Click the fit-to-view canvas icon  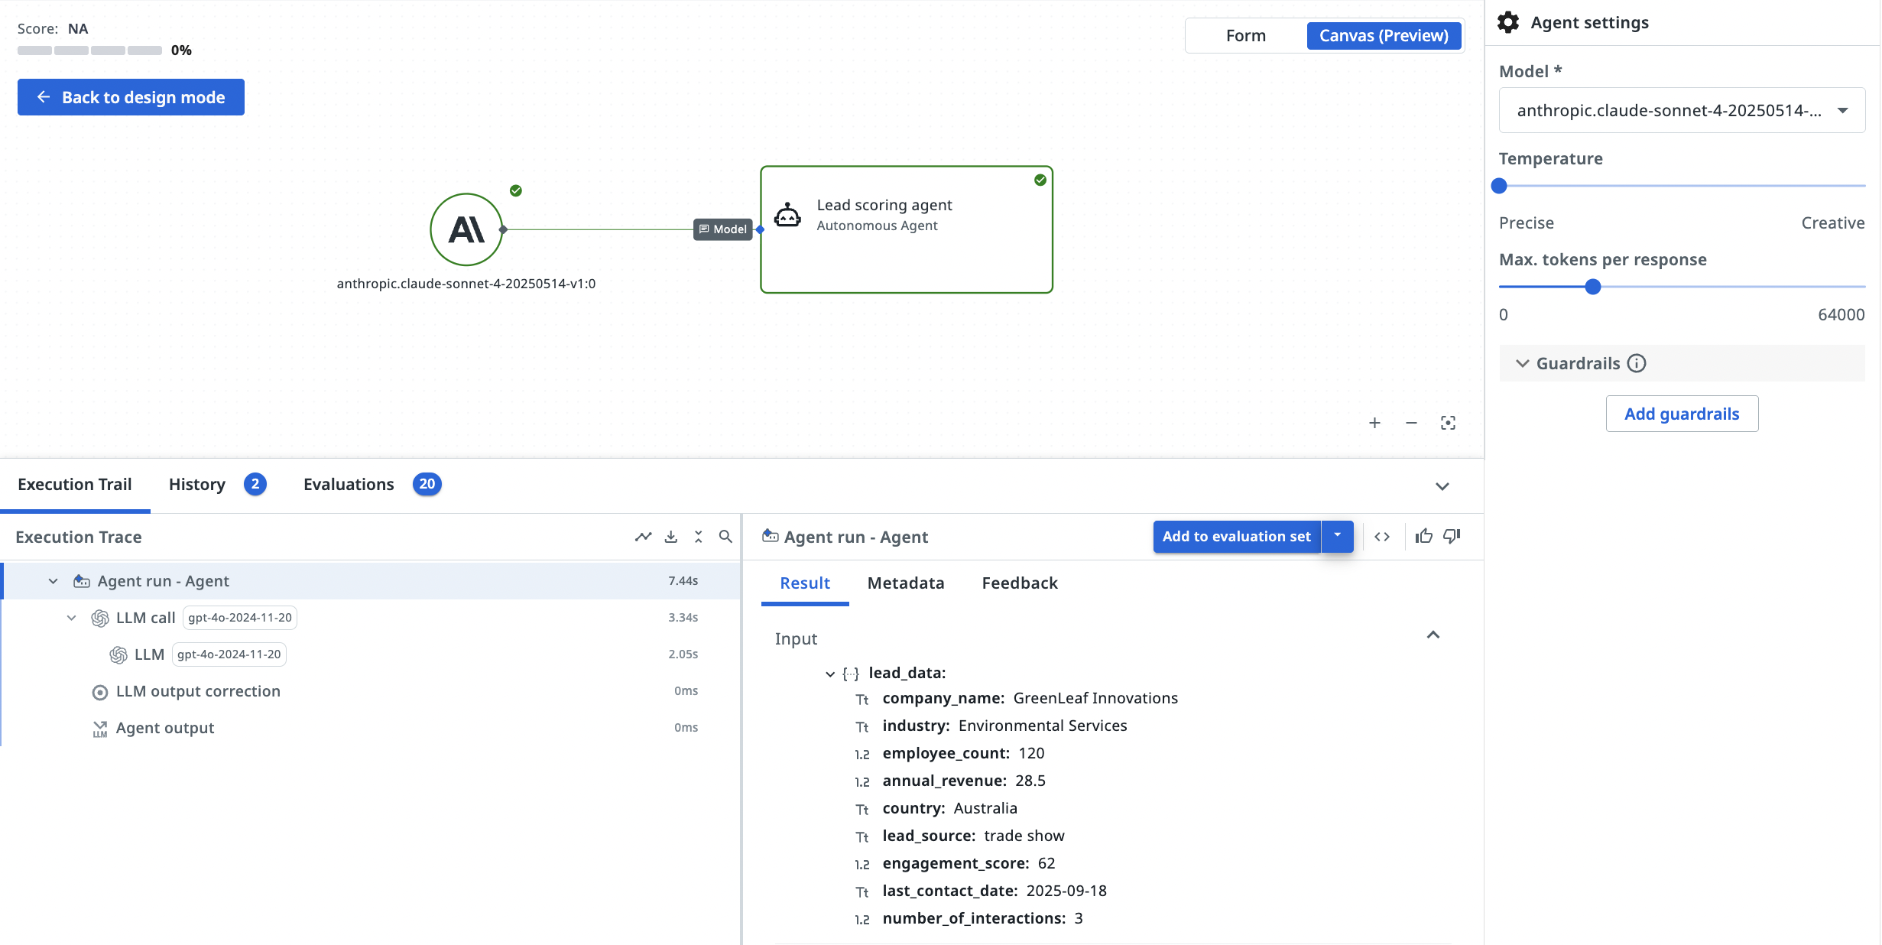[1448, 423]
